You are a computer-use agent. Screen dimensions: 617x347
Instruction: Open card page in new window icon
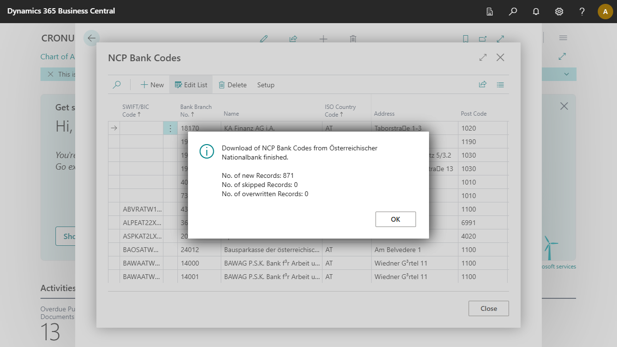483,39
